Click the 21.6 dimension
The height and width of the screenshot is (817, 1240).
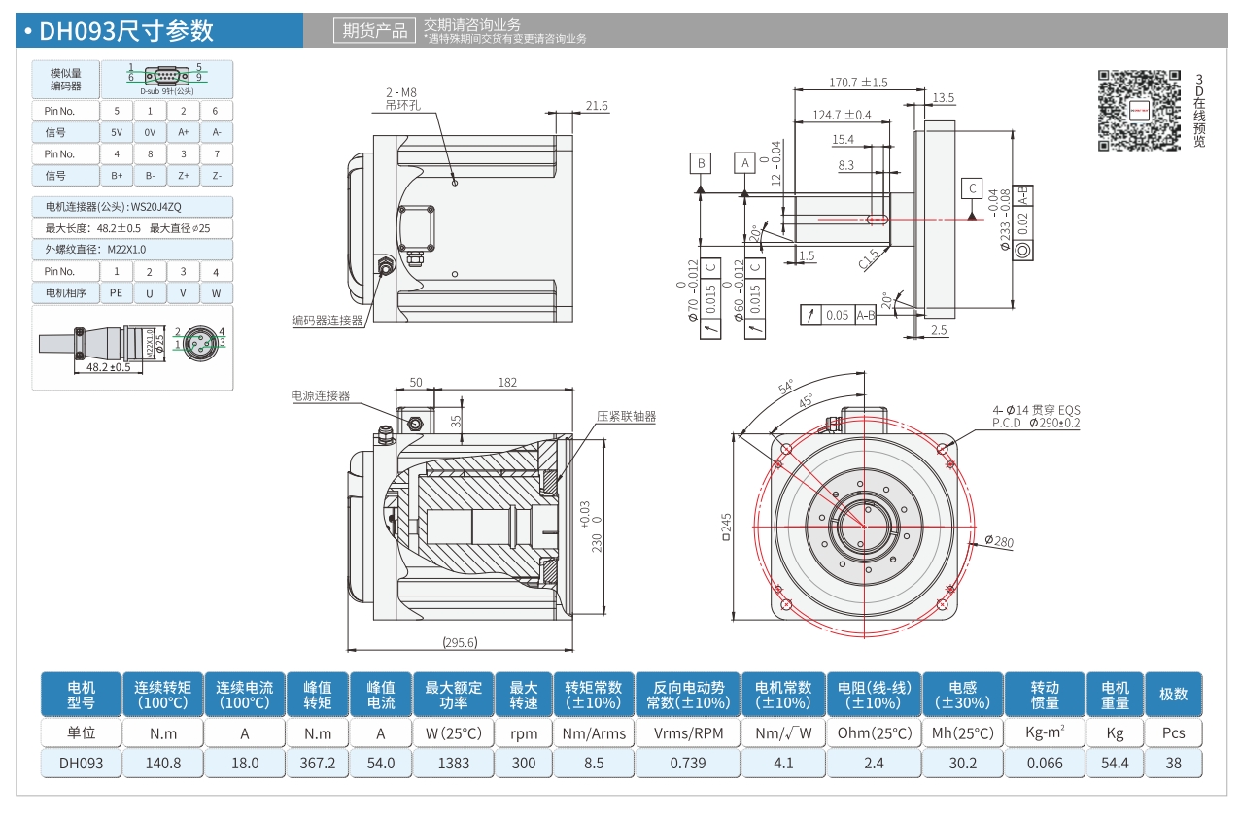[x=597, y=106]
